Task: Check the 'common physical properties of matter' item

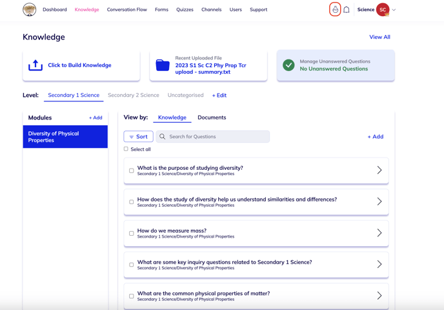Action: coord(132,296)
